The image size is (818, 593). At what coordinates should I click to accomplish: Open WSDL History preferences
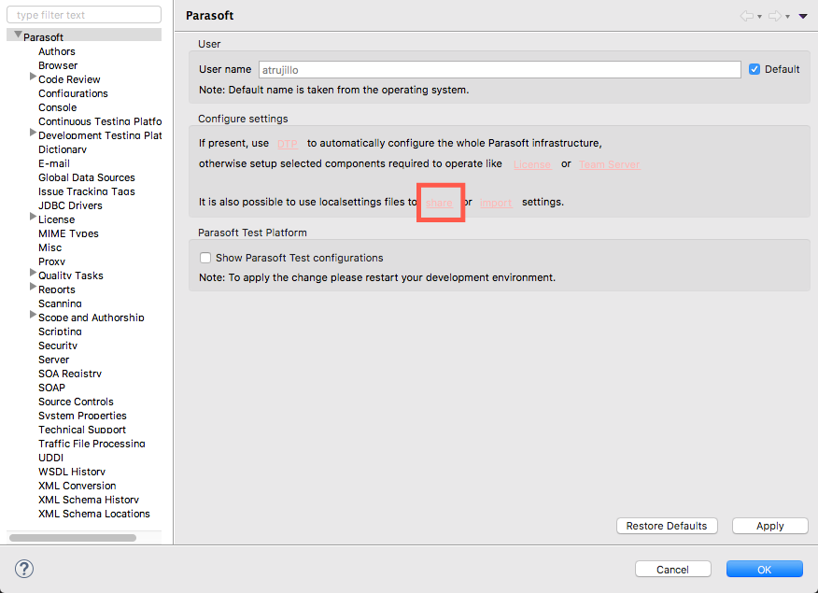tap(72, 472)
